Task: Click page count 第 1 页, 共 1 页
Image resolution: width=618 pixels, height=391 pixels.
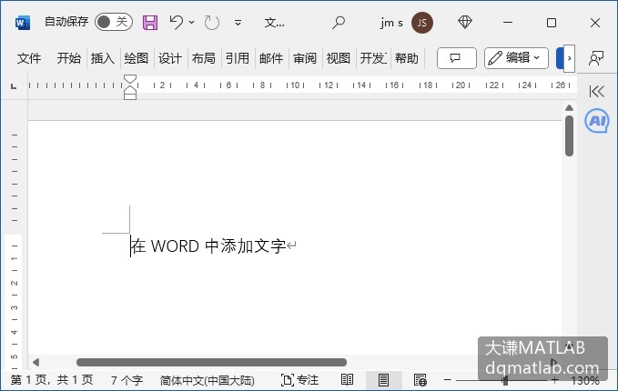Action: [x=52, y=380]
